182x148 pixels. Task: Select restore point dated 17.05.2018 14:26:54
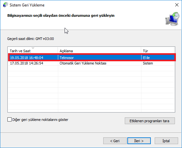click(91, 63)
